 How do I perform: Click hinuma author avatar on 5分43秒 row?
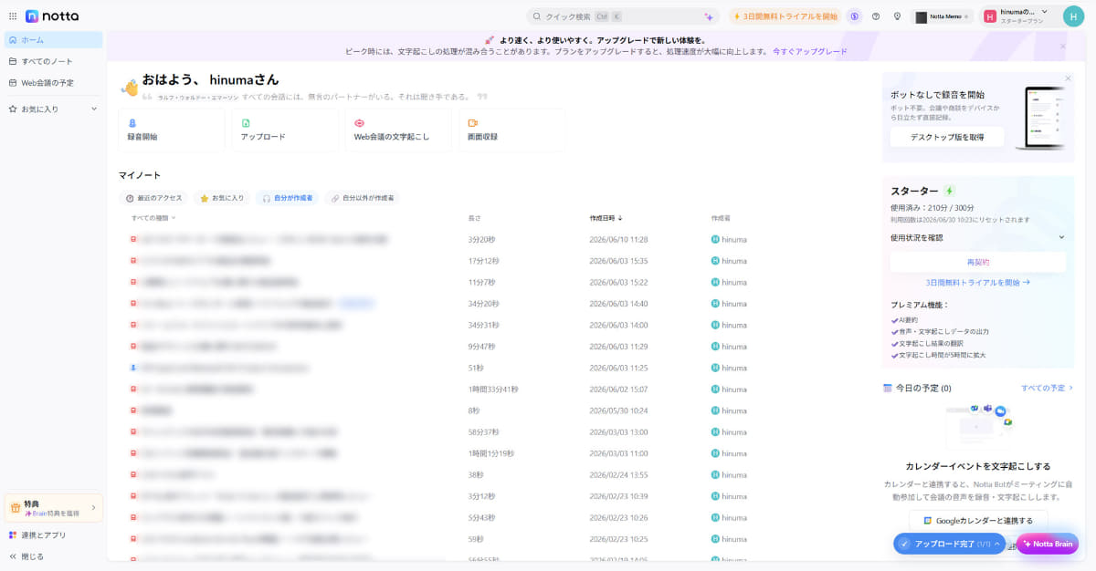click(x=715, y=517)
